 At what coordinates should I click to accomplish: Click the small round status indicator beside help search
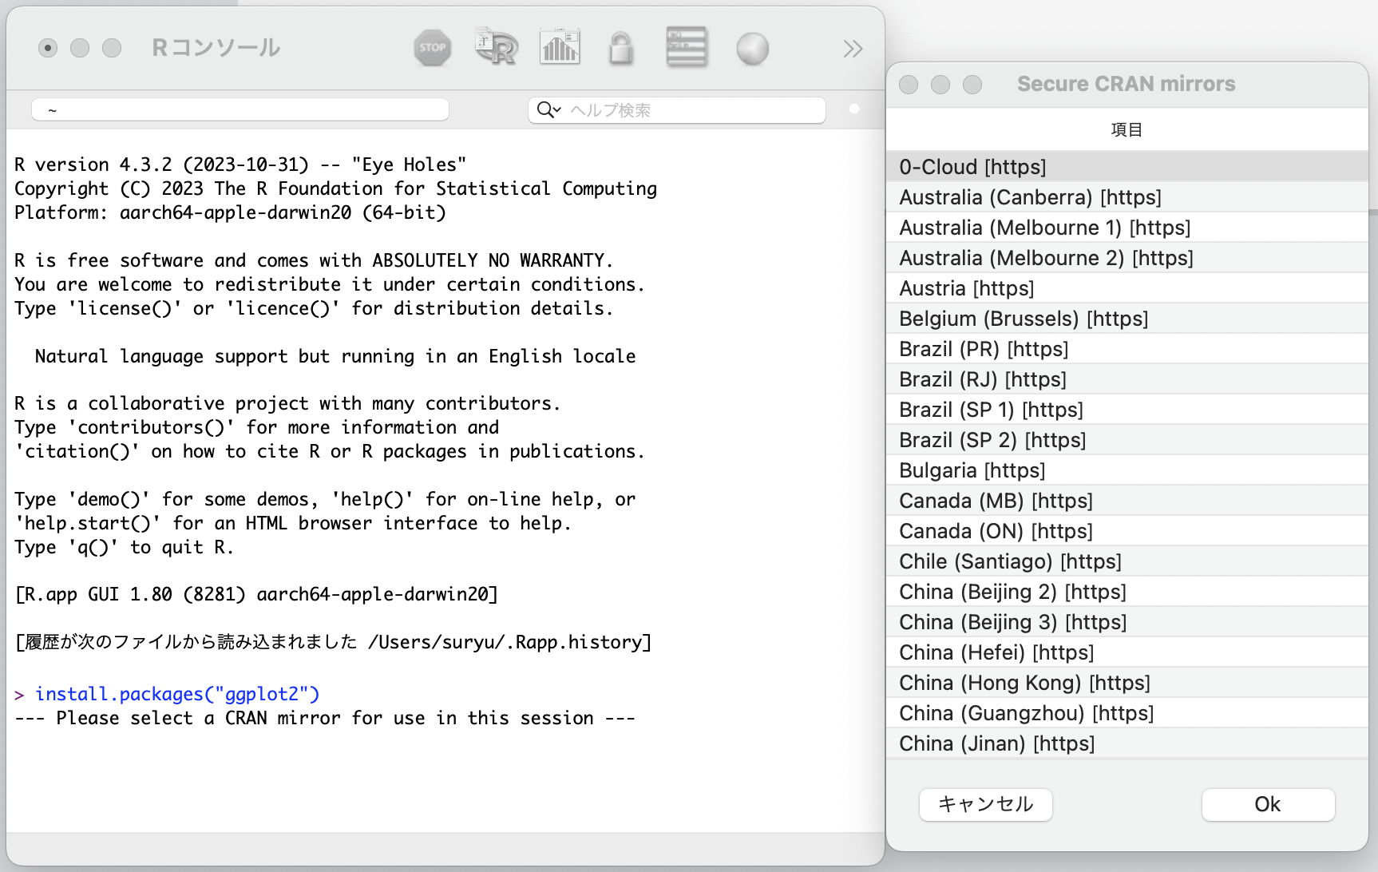click(854, 109)
